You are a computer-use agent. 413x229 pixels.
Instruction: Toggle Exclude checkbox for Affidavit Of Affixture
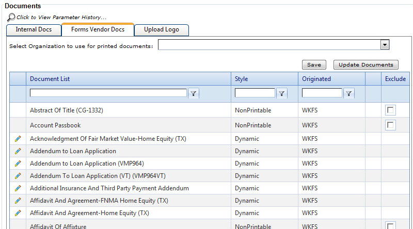click(x=390, y=226)
